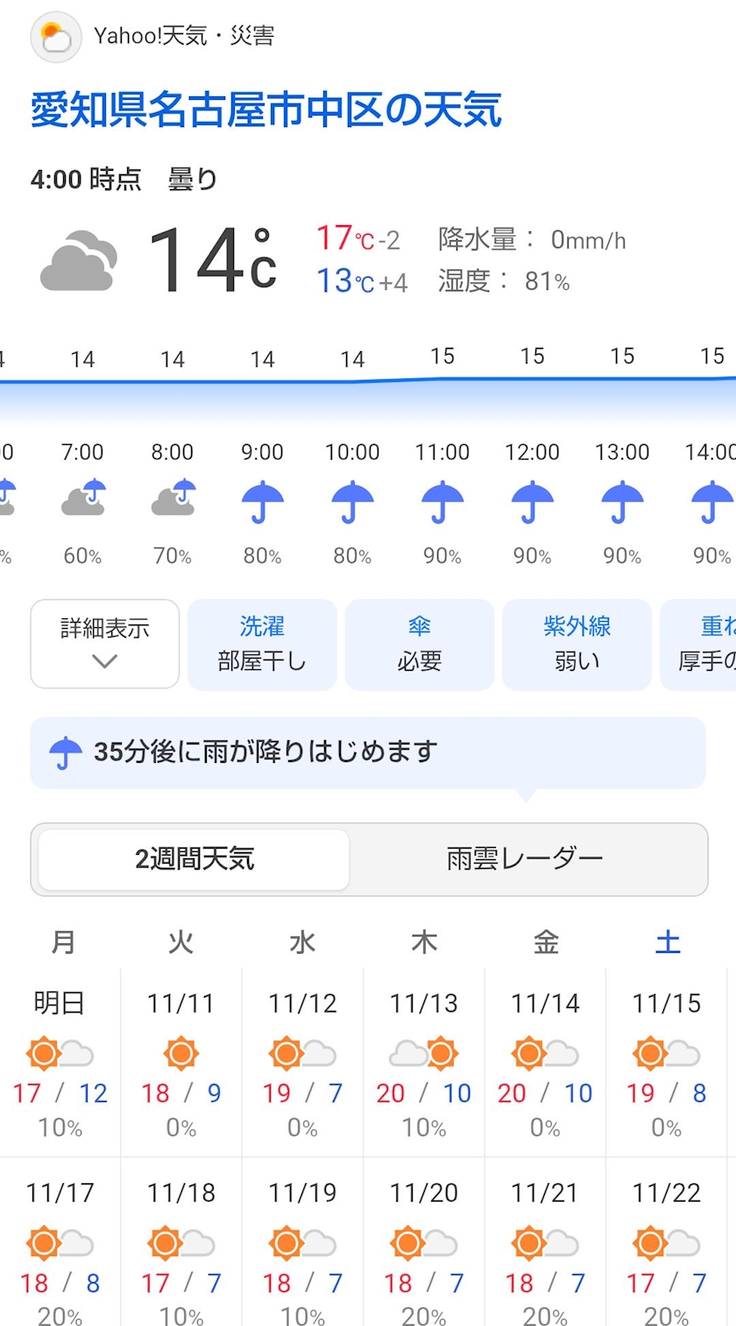The width and height of the screenshot is (736, 1326).
Task: Tap the 9:00 umbrella rain icon
Action: [262, 502]
